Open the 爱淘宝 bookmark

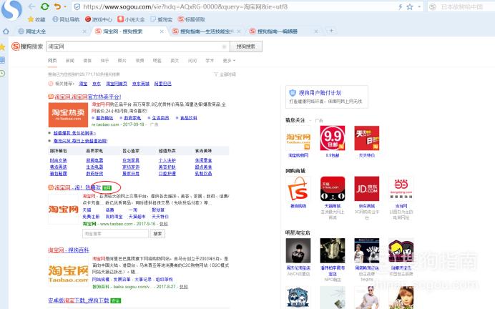point(162,19)
